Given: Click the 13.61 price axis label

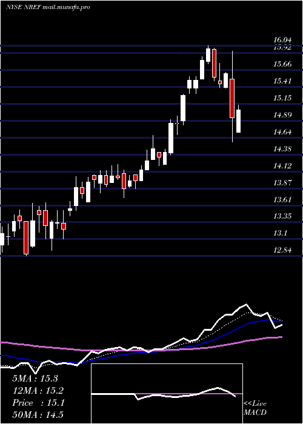Looking at the screenshot, I should tap(282, 200).
